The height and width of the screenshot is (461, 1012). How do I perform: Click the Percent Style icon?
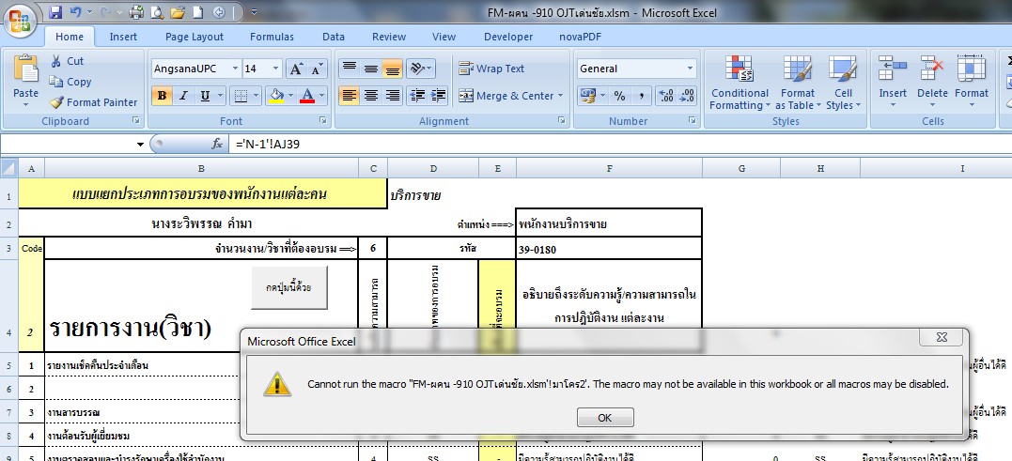619,96
